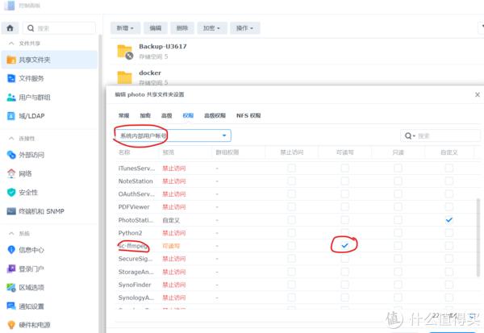
Task: Open 登录门户 login portal icon
Action: (x=11, y=268)
